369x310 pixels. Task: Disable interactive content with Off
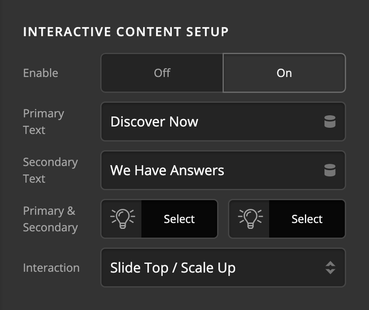click(x=162, y=73)
